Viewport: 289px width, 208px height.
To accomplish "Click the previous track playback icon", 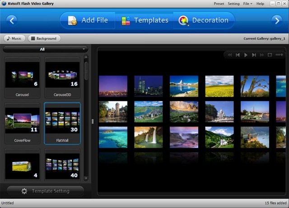I will click(238, 55).
